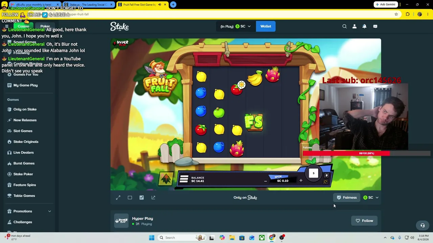Toggle the autoplay circular arrow button

point(325,182)
